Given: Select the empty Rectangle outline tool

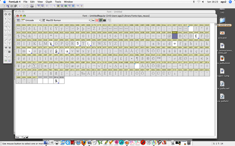Looking at the screenshot, I should click(6, 52).
